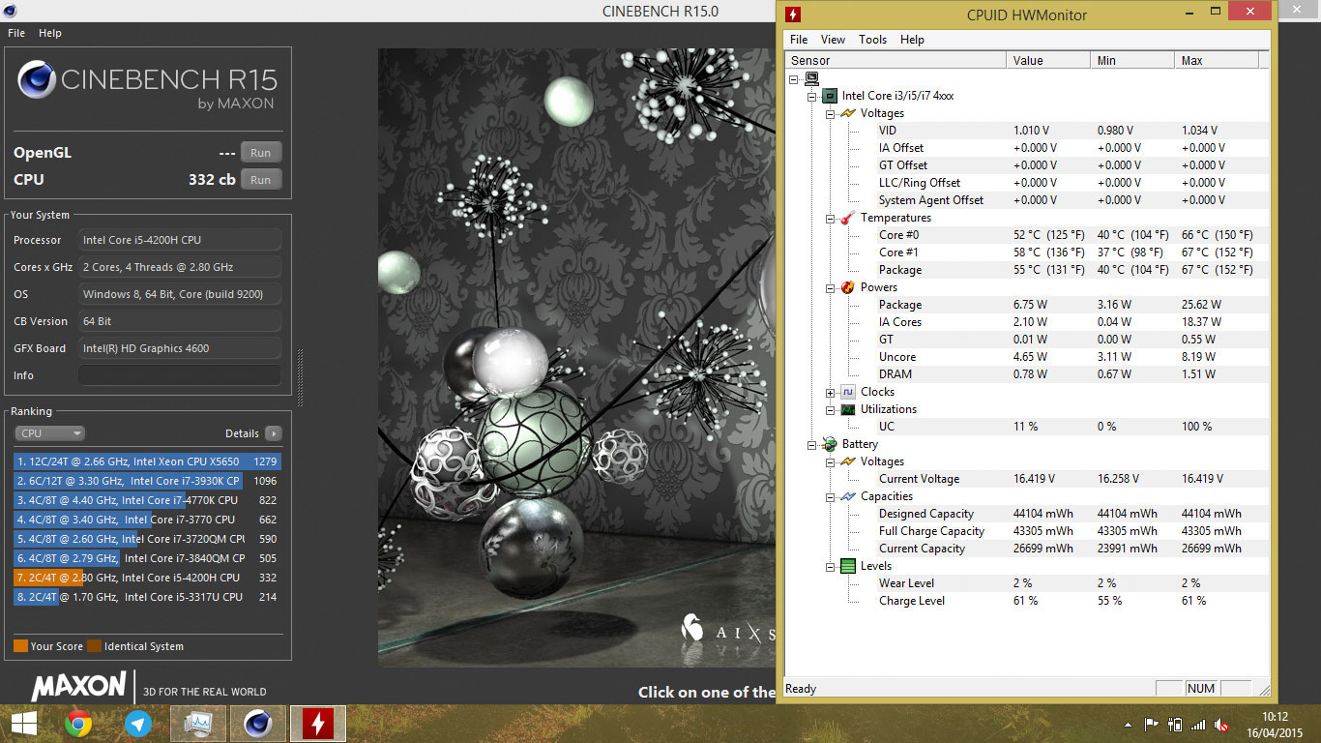Click the Min column header

[1132, 60]
